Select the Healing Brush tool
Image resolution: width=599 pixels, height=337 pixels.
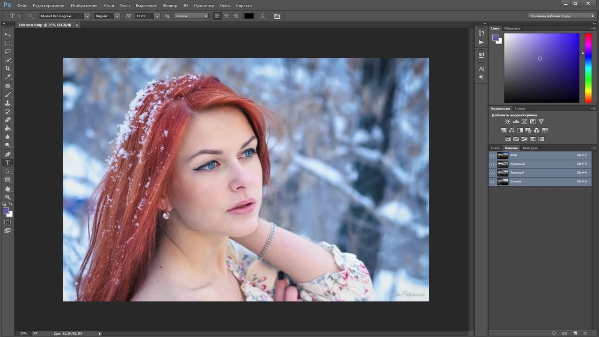tap(7, 86)
